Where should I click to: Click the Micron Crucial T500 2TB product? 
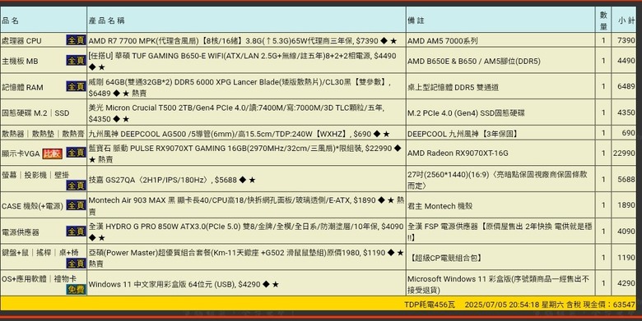(236, 113)
